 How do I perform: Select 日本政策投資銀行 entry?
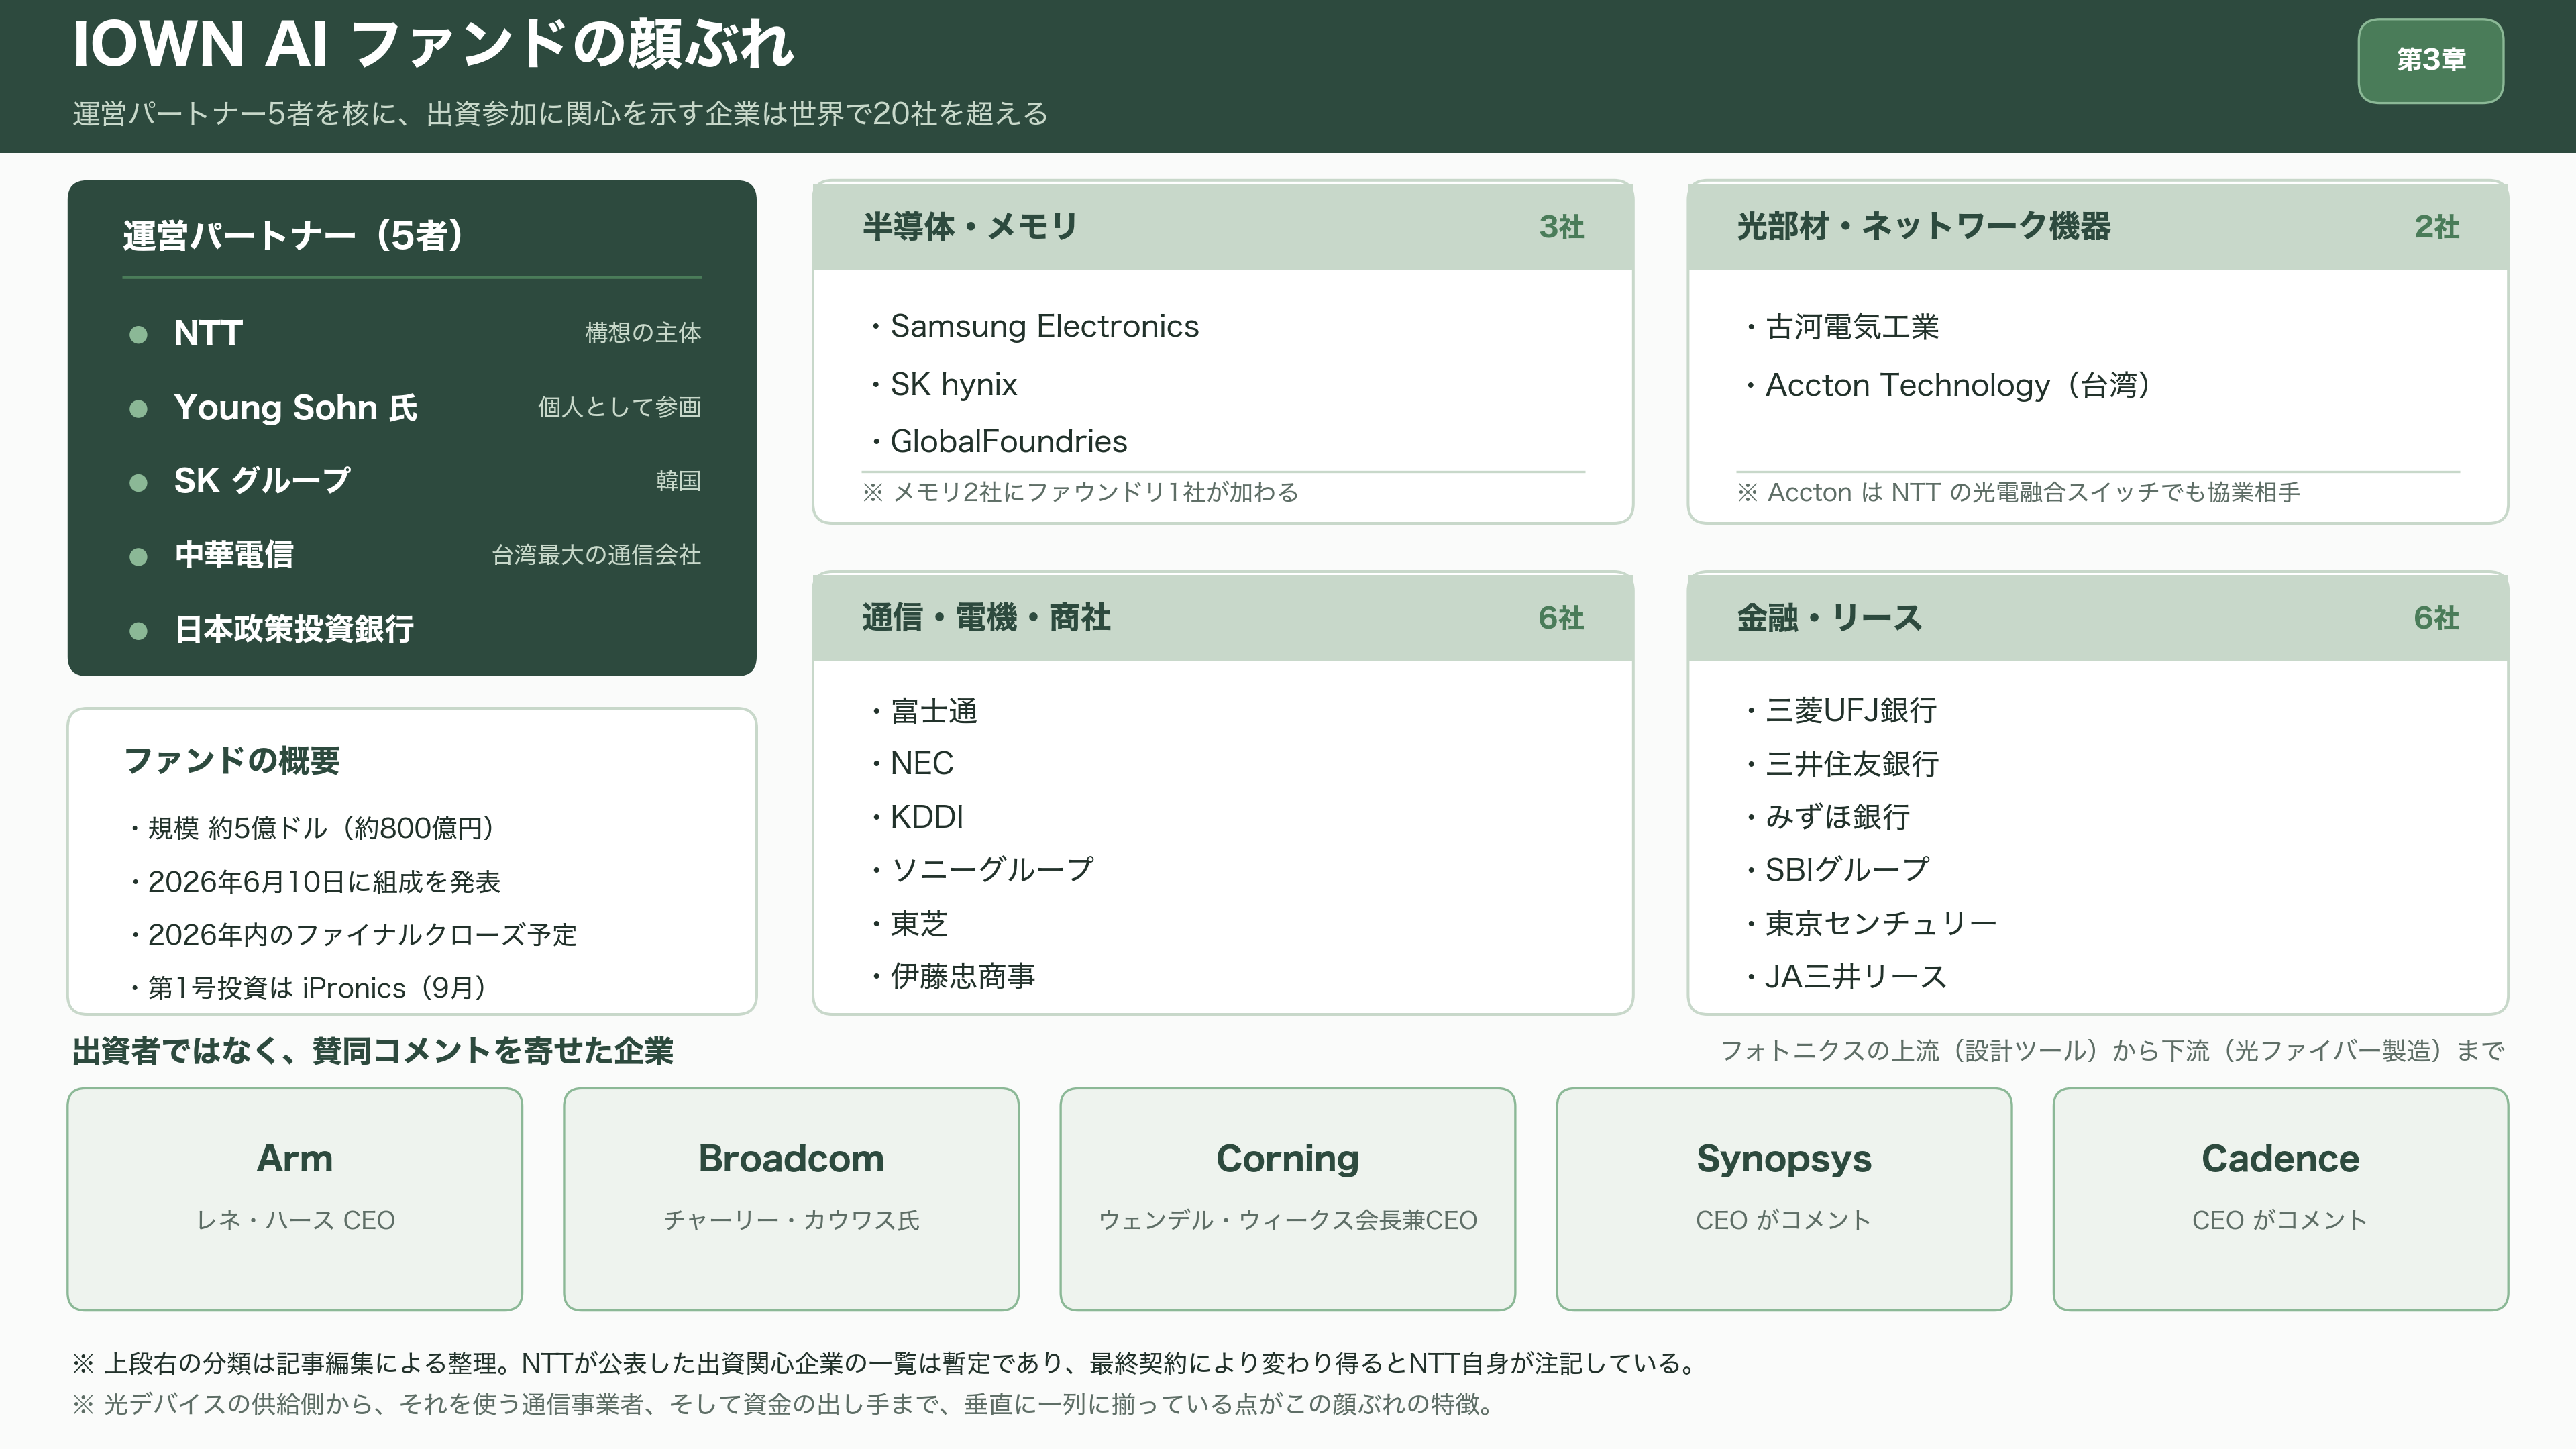[294, 629]
